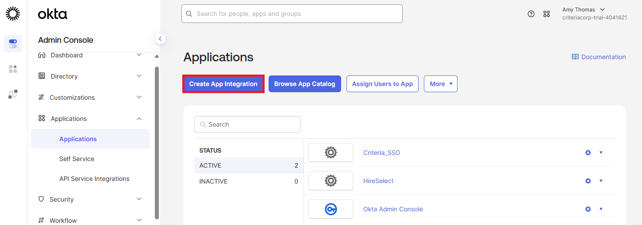Screen dimensions: 642x225
Task: Open the Directory menu label
Action: [64, 76]
